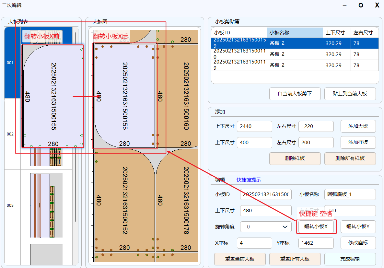Click the 修改坐标 button
The height and width of the screenshot is (268, 384).
pos(358,243)
